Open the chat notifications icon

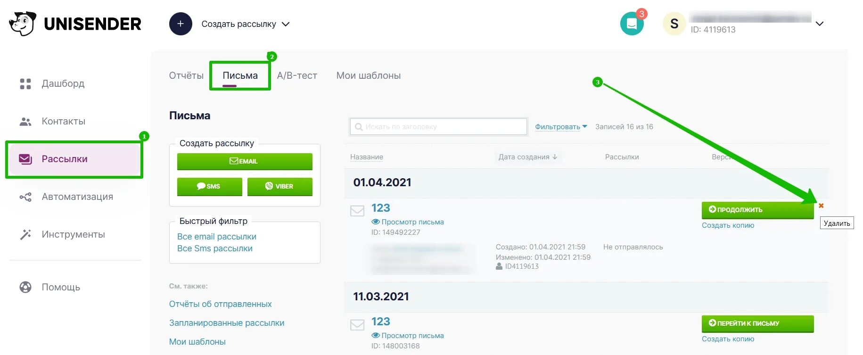click(x=632, y=24)
